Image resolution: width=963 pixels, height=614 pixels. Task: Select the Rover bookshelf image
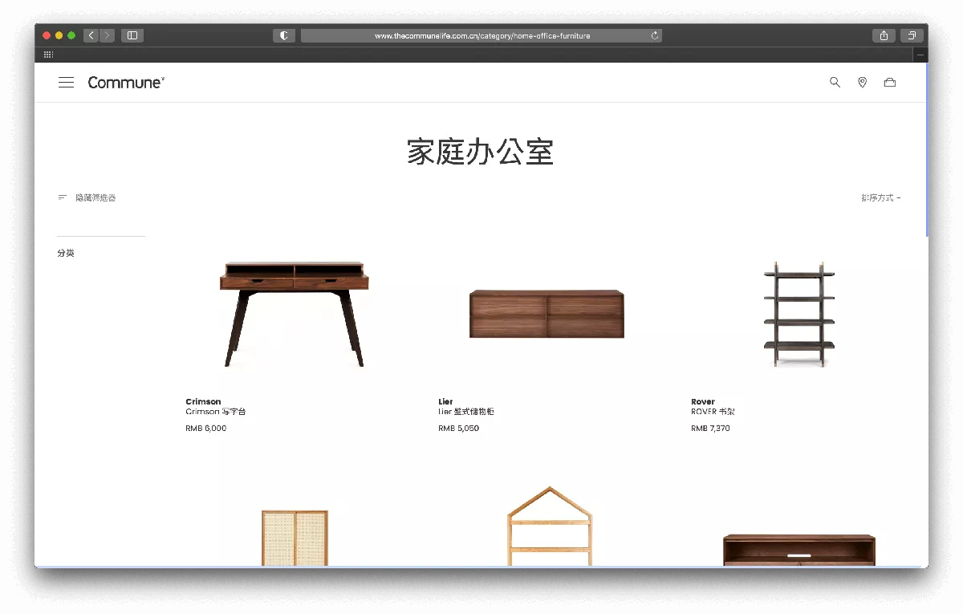coord(798,314)
